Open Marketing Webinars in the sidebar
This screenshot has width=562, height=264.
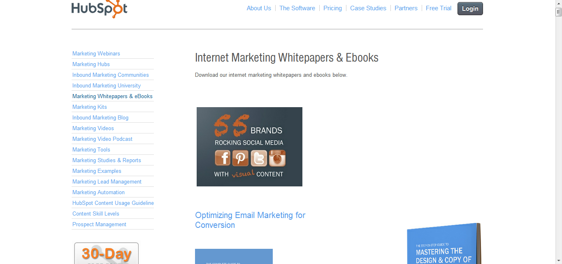click(96, 53)
